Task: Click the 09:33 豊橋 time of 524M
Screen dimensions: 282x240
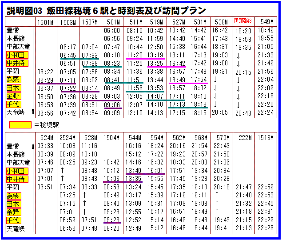Action: click(x=45, y=146)
